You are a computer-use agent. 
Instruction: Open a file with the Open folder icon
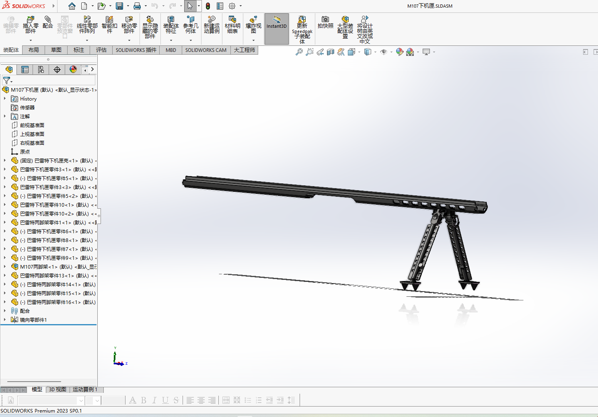pos(102,6)
